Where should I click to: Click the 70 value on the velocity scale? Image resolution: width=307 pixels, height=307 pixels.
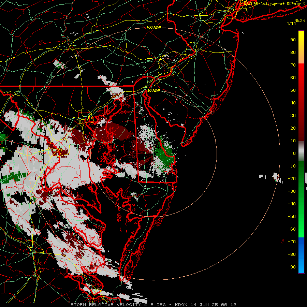click(293, 65)
